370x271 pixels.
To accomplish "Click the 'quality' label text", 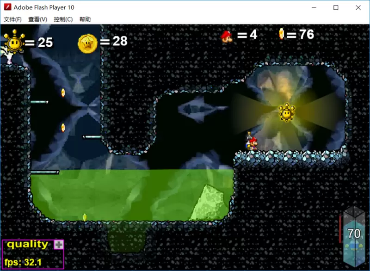I will pyautogui.click(x=27, y=244).
